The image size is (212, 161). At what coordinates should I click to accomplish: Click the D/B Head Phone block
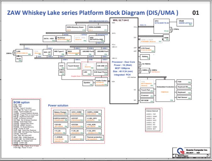(100, 73)
